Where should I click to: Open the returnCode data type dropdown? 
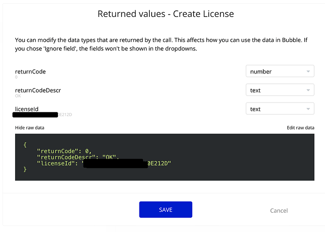280,71
